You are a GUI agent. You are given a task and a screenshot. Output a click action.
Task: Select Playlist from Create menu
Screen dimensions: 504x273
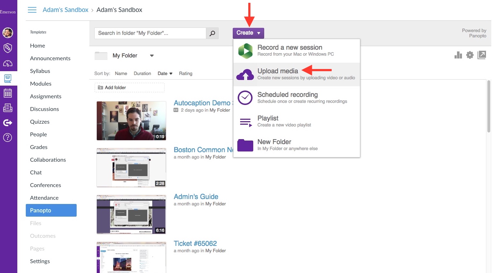click(297, 121)
